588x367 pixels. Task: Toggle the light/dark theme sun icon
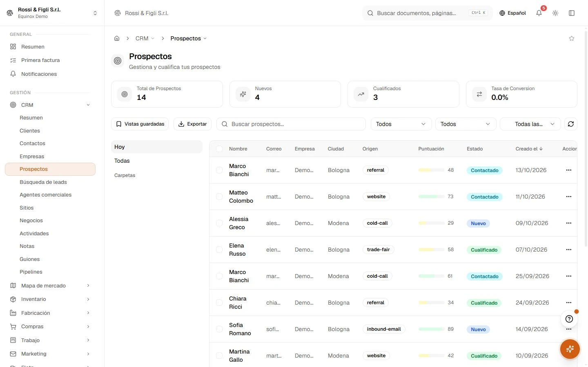click(555, 13)
